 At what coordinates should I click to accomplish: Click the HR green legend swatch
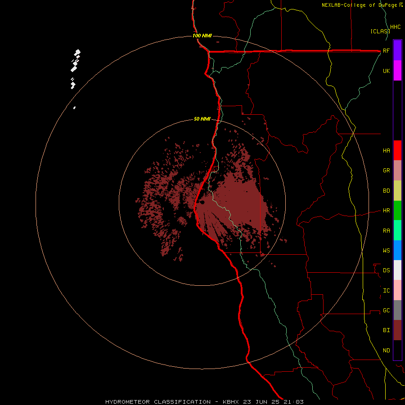[397, 211]
